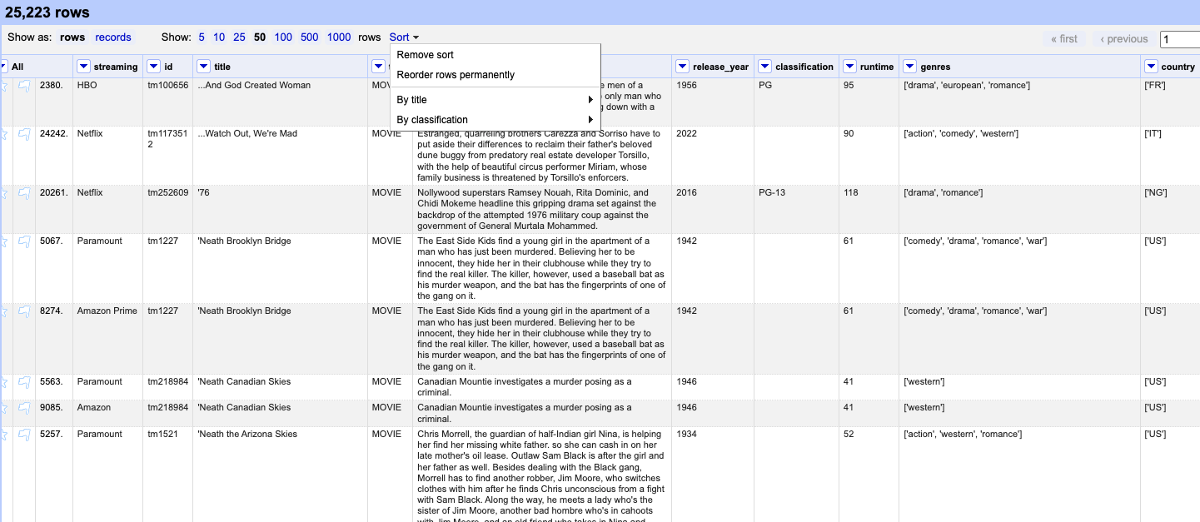This screenshot has height=522, width=1200.
Task: Click country cell ['NG']
Action: [1156, 192]
